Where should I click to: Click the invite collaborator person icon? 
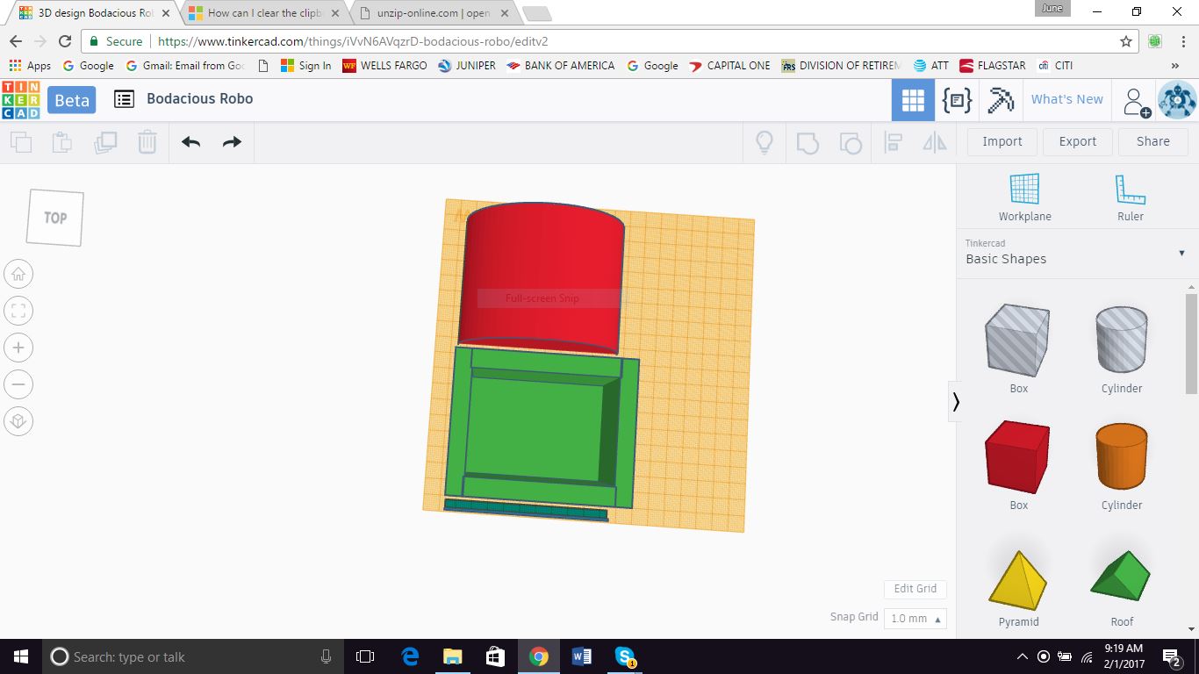tap(1137, 102)
